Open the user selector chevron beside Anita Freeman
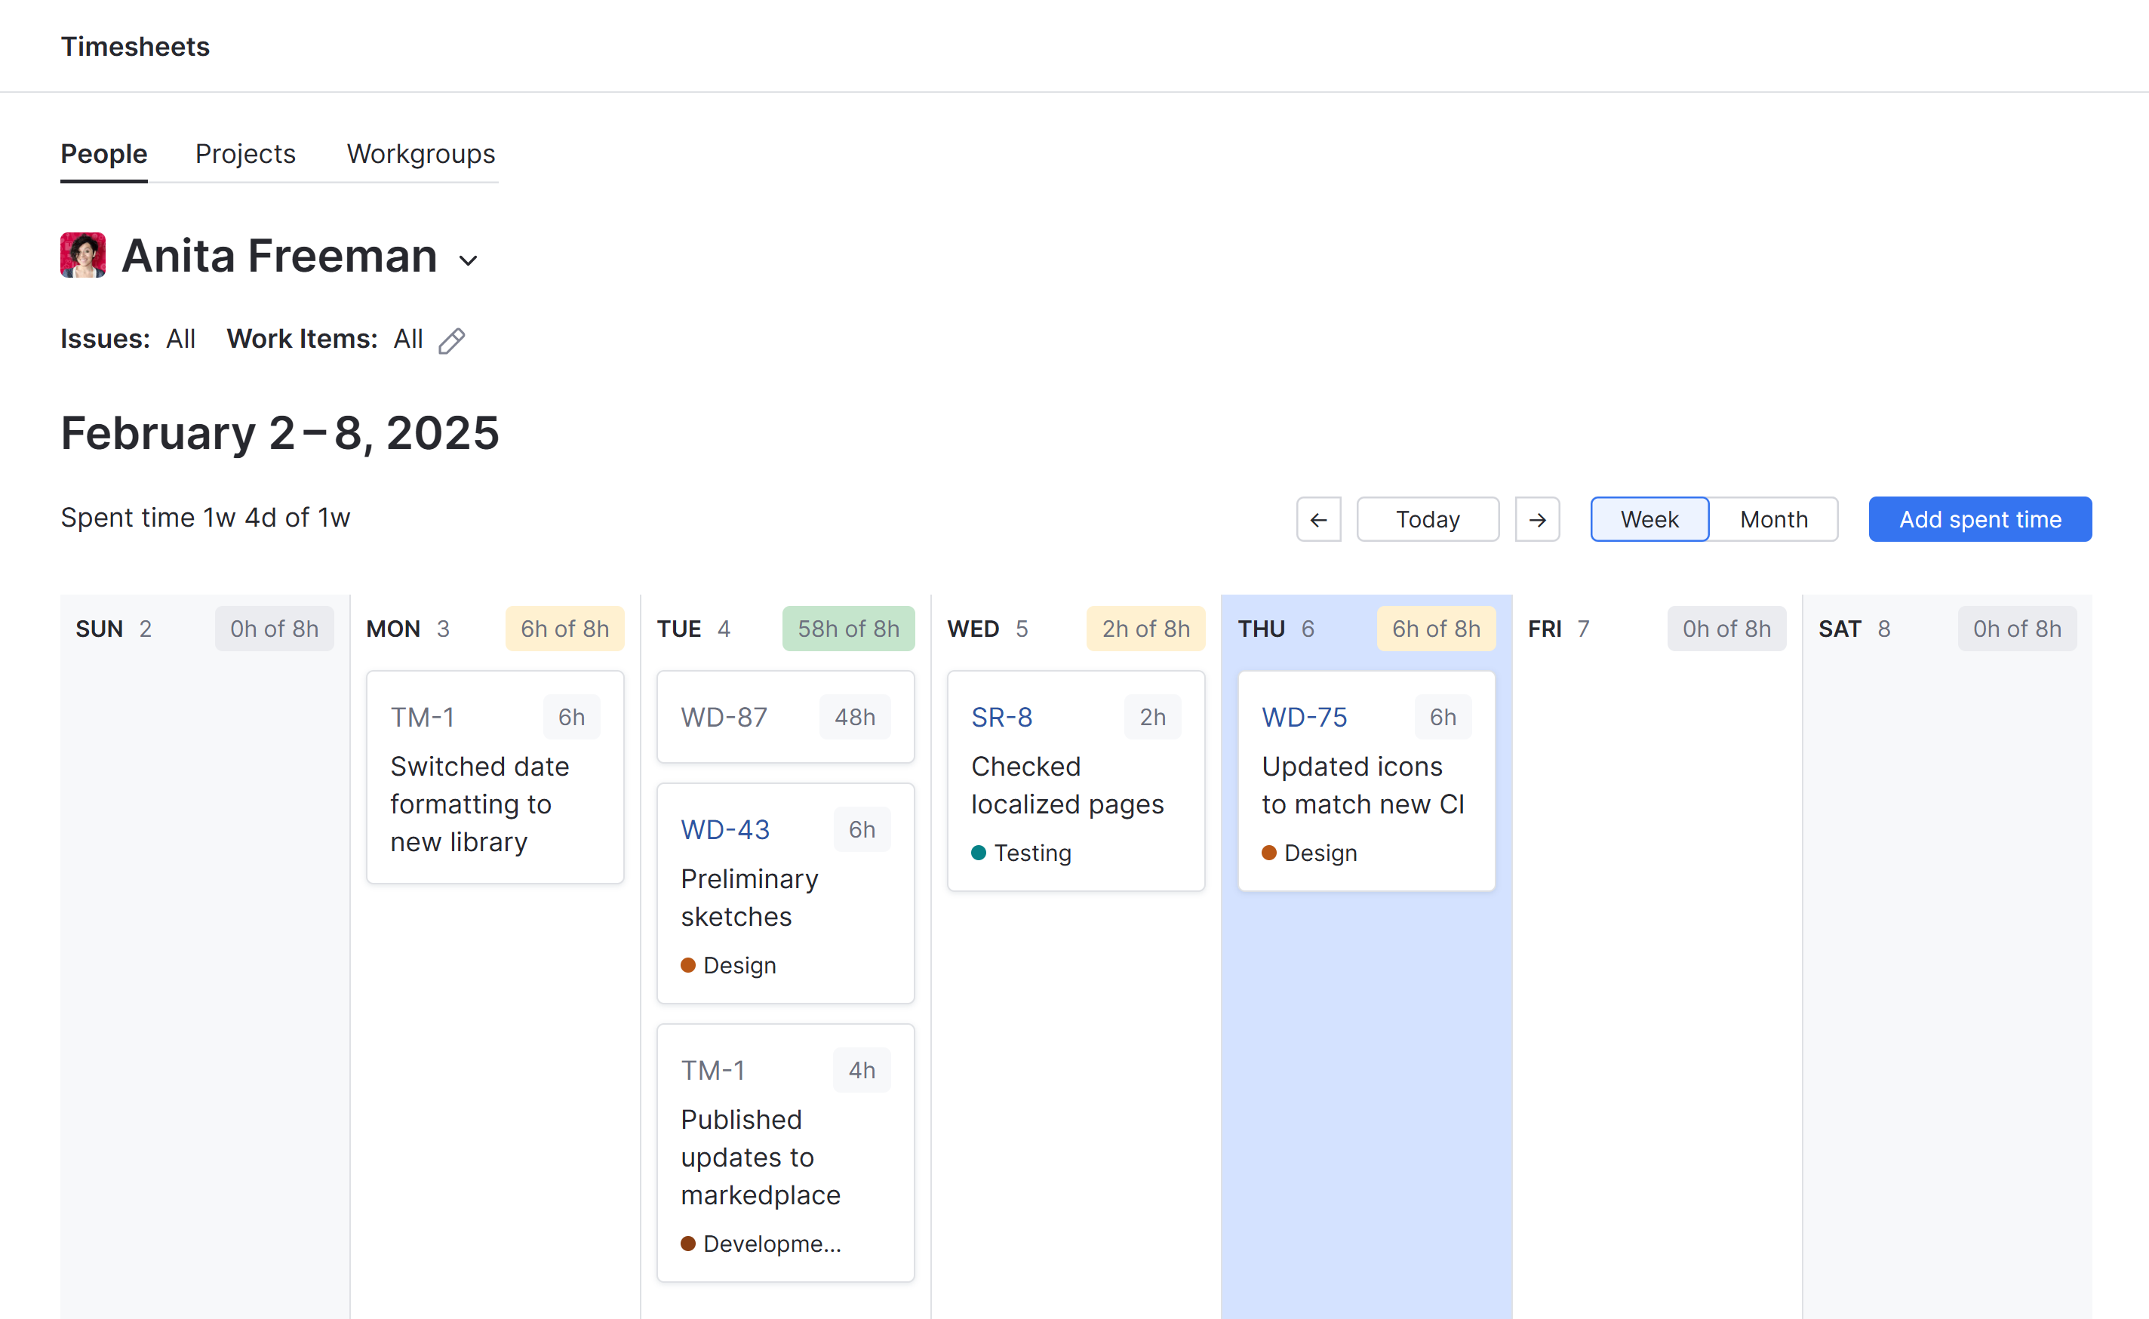The width and height of the screenshot is (2149, 1319). coord(469,260)
